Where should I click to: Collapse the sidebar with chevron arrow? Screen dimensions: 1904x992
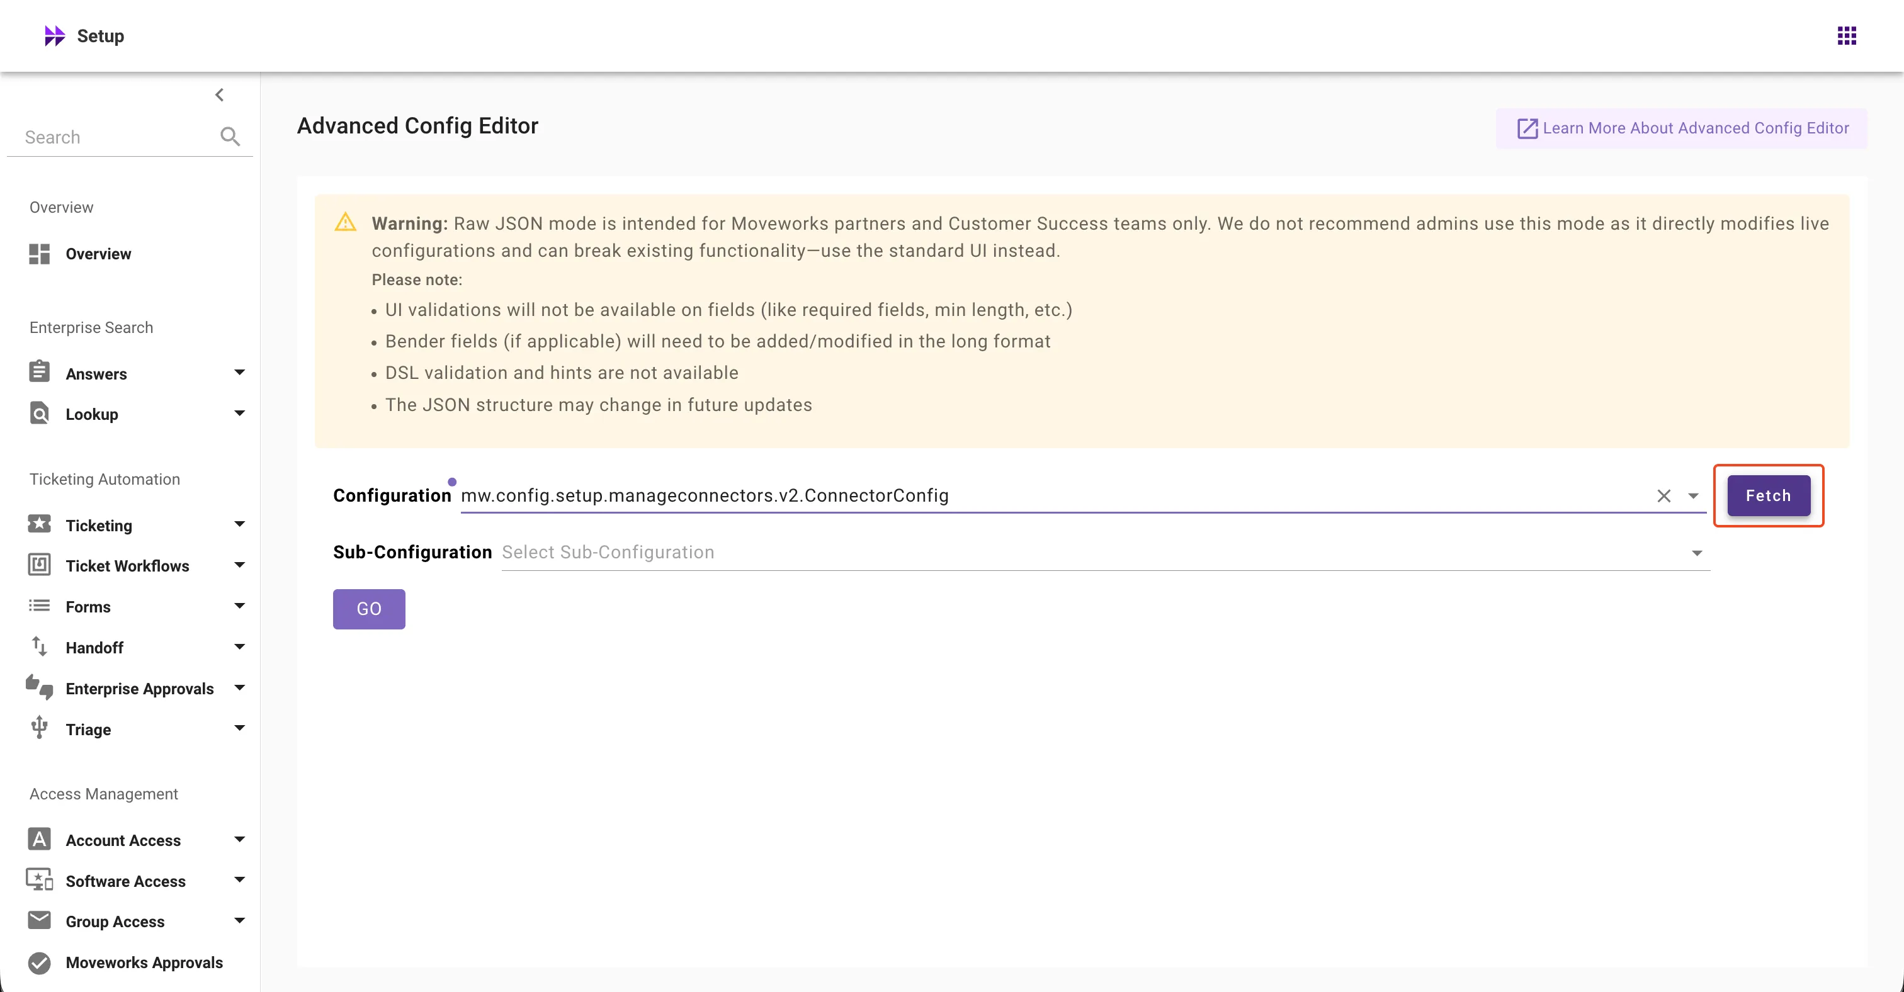tap(220, 94)
